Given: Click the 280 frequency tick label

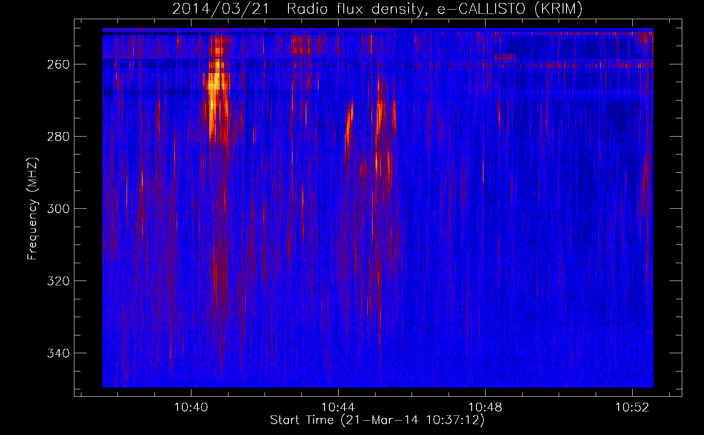Looking at the screenshot, I should 58,137.
